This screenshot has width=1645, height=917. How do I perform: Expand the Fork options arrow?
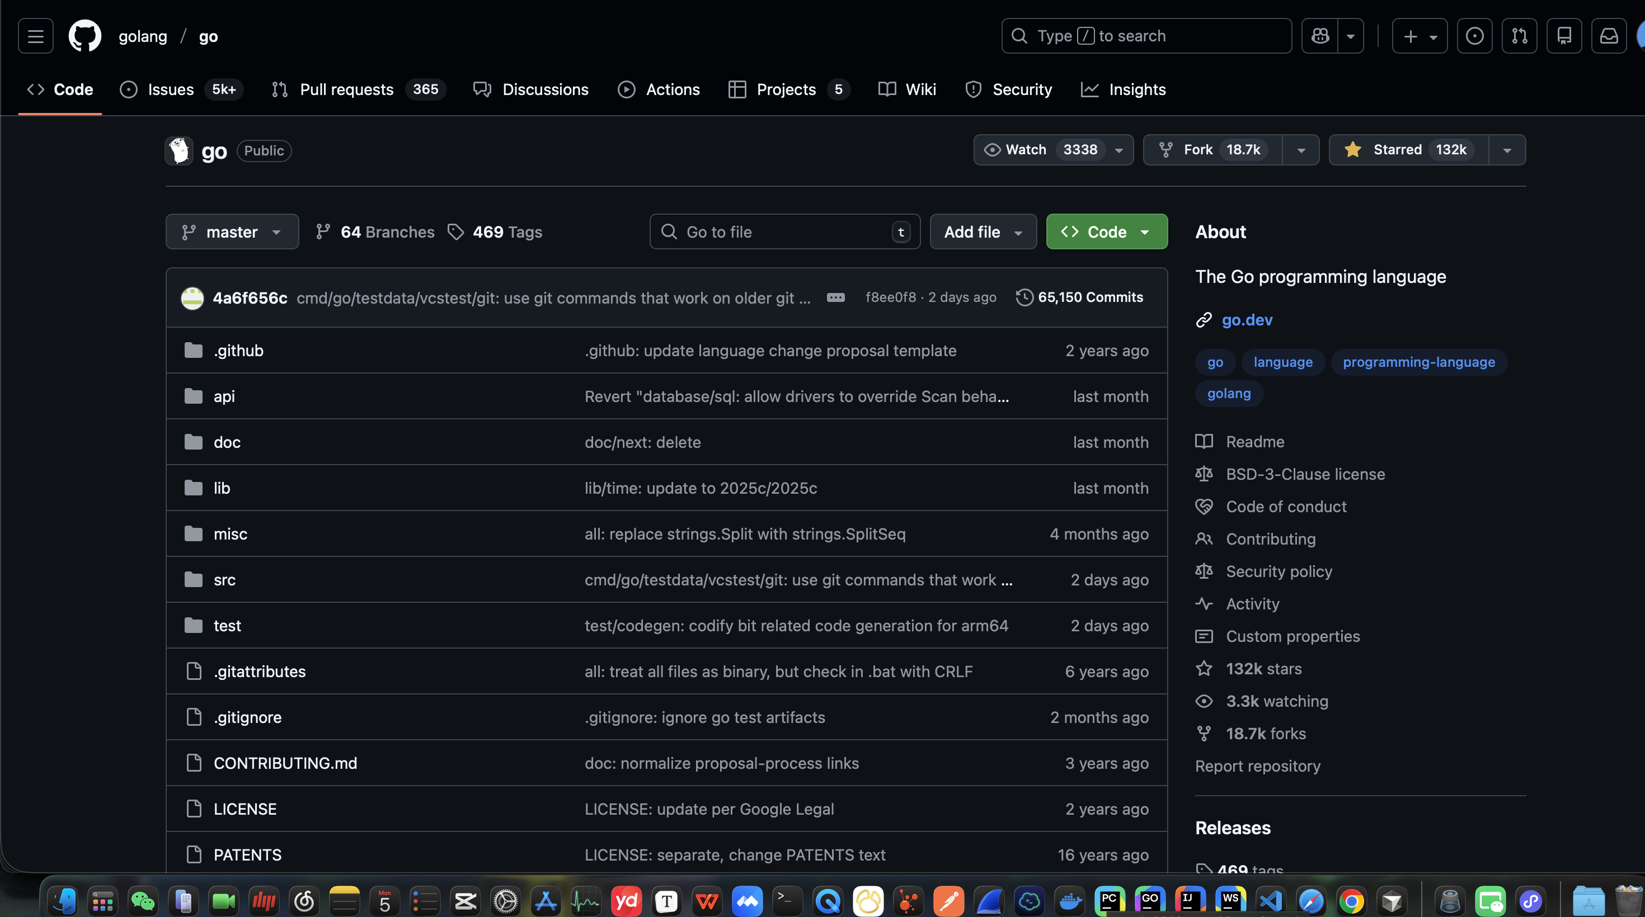click(x=1300, y=150)
